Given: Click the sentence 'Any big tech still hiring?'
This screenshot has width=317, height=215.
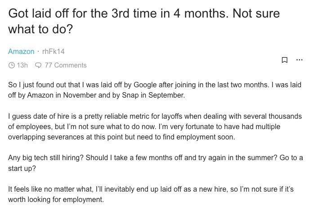Looking at the screenshot, I should pyautogui.click(x=46, y=158).
